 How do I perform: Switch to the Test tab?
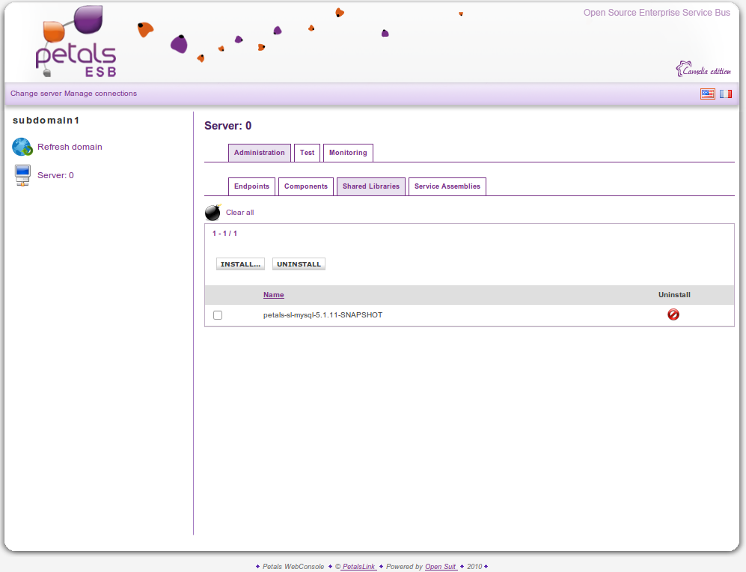(307, 153)
